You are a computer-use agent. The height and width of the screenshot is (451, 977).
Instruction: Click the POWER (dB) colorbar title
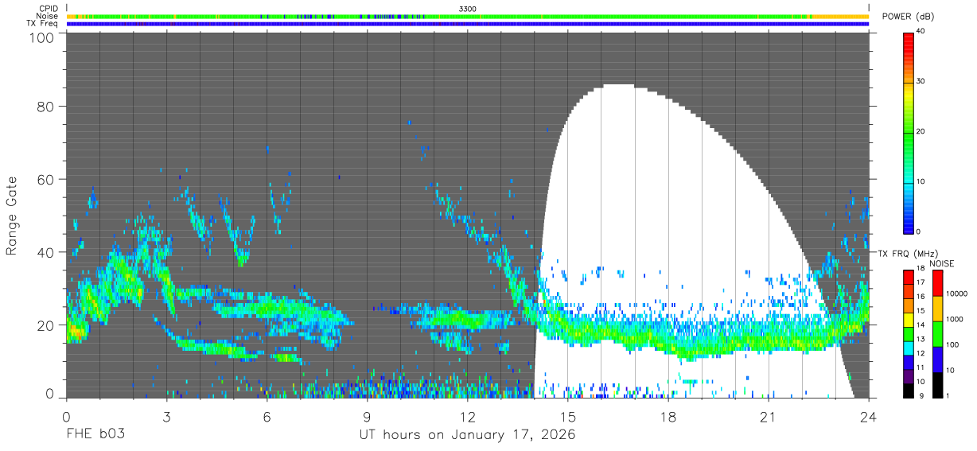(x=908, y=17)
